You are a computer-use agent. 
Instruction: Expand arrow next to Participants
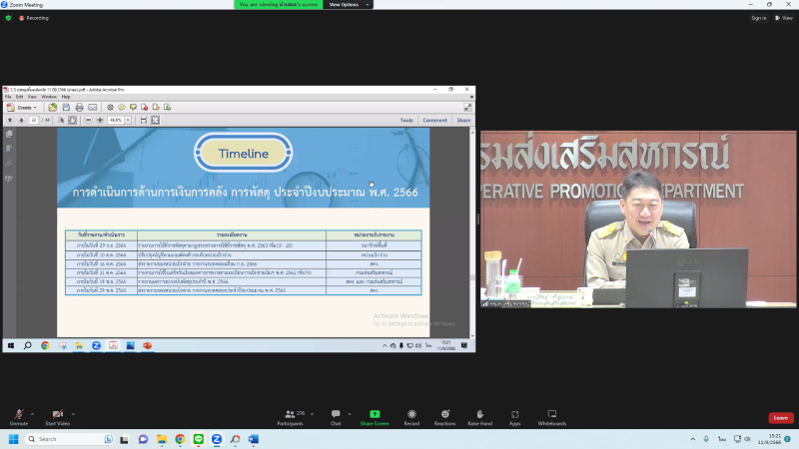[x=312, y=414]
